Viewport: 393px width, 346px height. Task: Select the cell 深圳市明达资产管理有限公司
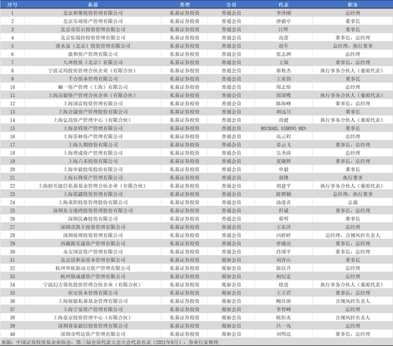tap(93, 334)
